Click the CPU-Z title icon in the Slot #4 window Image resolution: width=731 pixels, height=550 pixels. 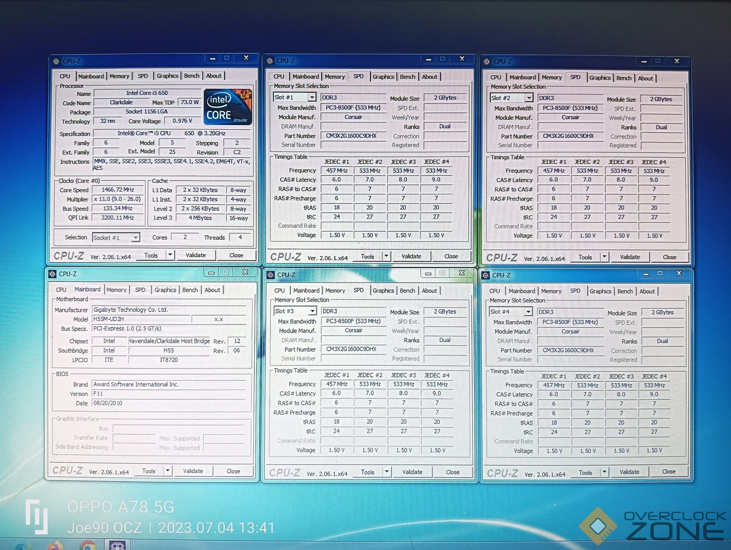(486, 275)
